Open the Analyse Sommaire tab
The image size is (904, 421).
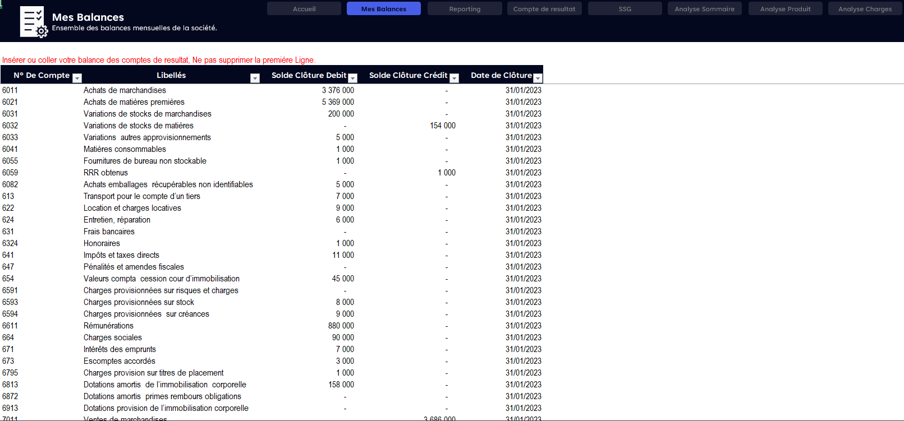point(705,9)
